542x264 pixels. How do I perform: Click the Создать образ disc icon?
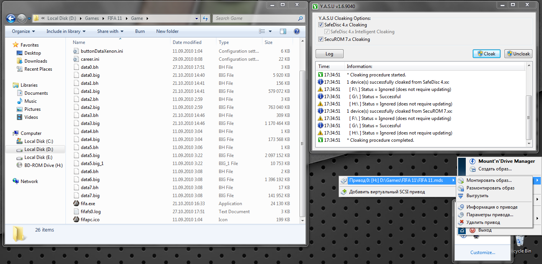coord(472,169)
